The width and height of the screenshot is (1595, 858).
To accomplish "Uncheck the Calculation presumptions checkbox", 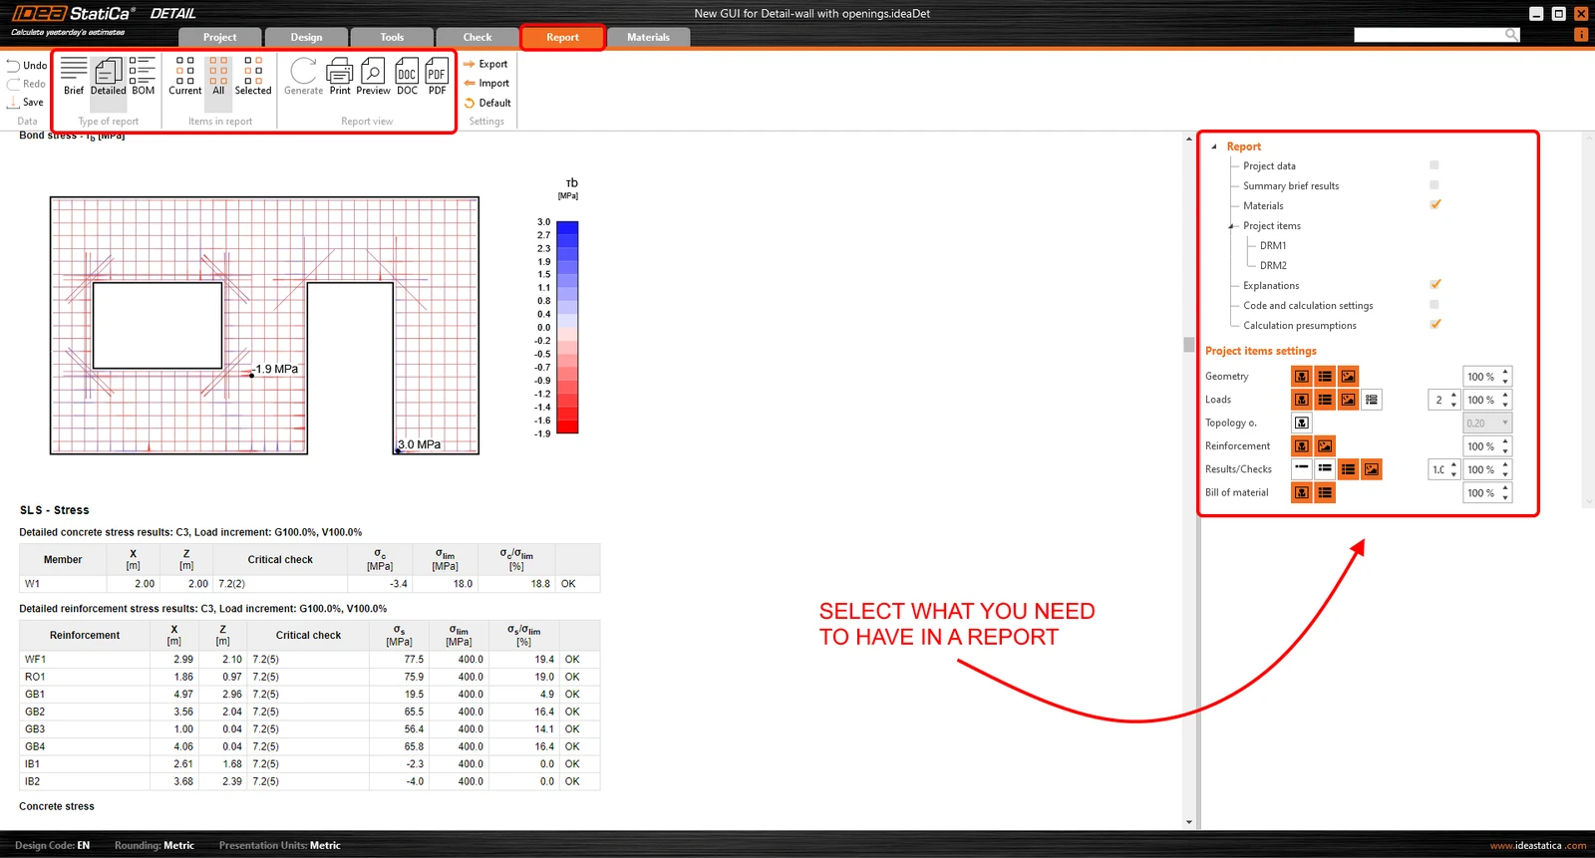I will click(x=1435, y=325).
